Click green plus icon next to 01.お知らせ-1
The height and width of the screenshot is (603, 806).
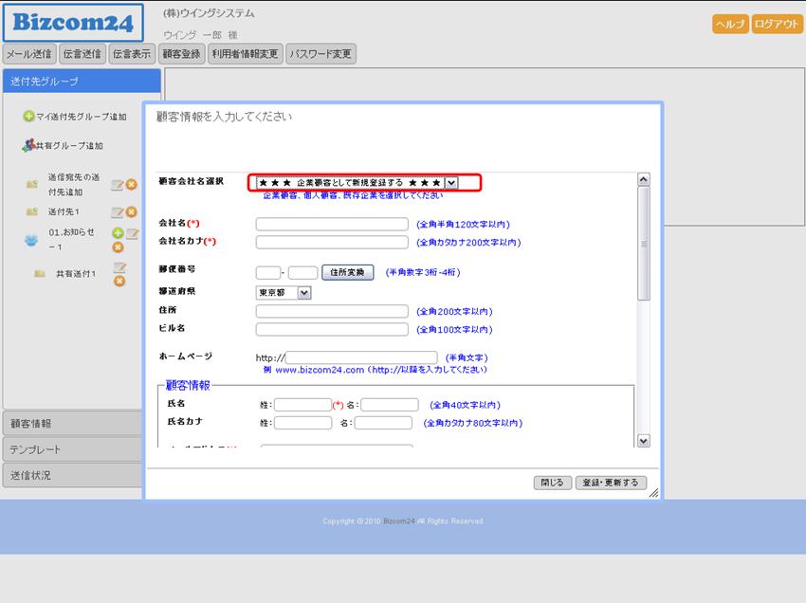click(x=118, y=233)
